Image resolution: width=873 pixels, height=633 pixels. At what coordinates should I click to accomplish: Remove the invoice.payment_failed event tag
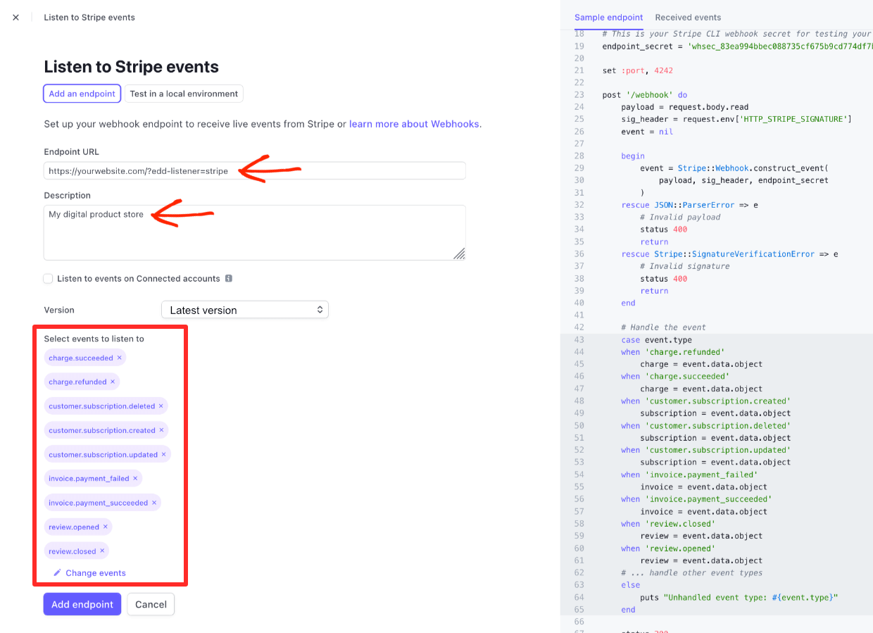(135, 479)
